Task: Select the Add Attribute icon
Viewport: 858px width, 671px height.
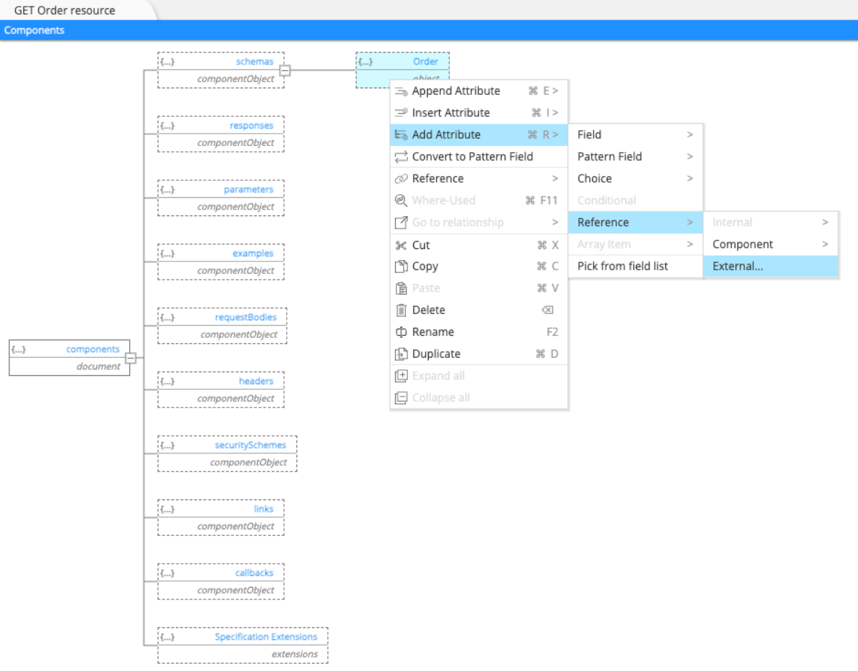Action: [400, 134]
